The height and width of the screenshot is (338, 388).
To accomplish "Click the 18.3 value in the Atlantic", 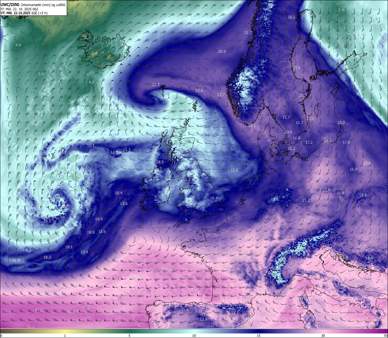I will pos(47,257).
